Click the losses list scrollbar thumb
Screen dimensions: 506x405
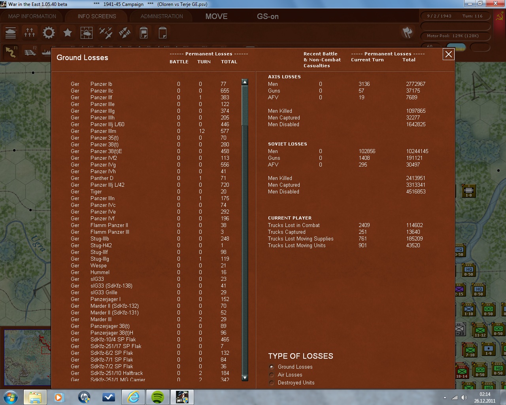tap(245, 106)
